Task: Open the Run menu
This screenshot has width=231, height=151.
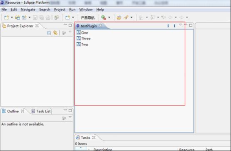Action: pos(72,10)
